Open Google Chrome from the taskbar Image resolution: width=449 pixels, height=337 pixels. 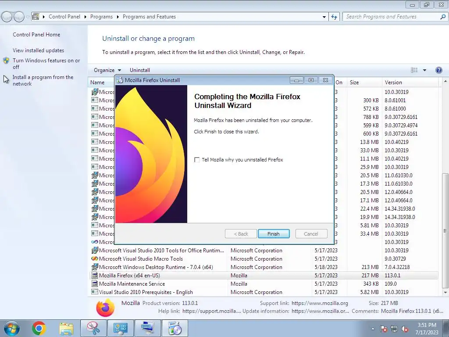[39, 328]
